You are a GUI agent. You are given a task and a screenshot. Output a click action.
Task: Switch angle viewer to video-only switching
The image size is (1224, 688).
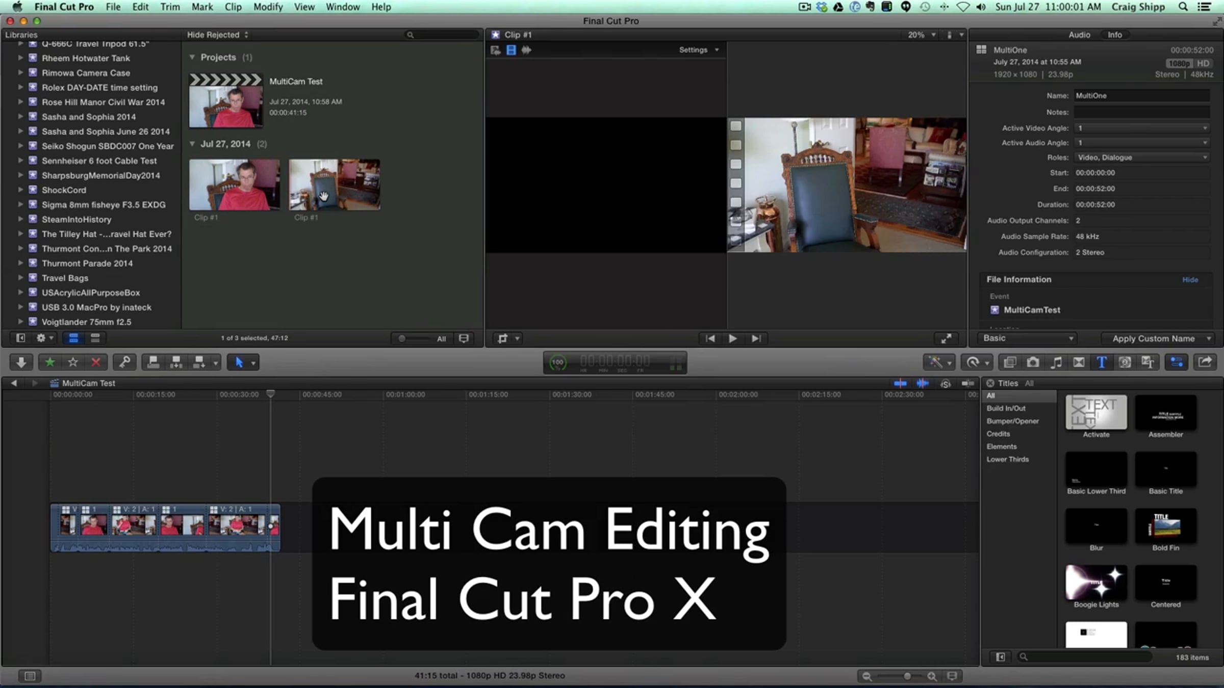coord(511,50)
